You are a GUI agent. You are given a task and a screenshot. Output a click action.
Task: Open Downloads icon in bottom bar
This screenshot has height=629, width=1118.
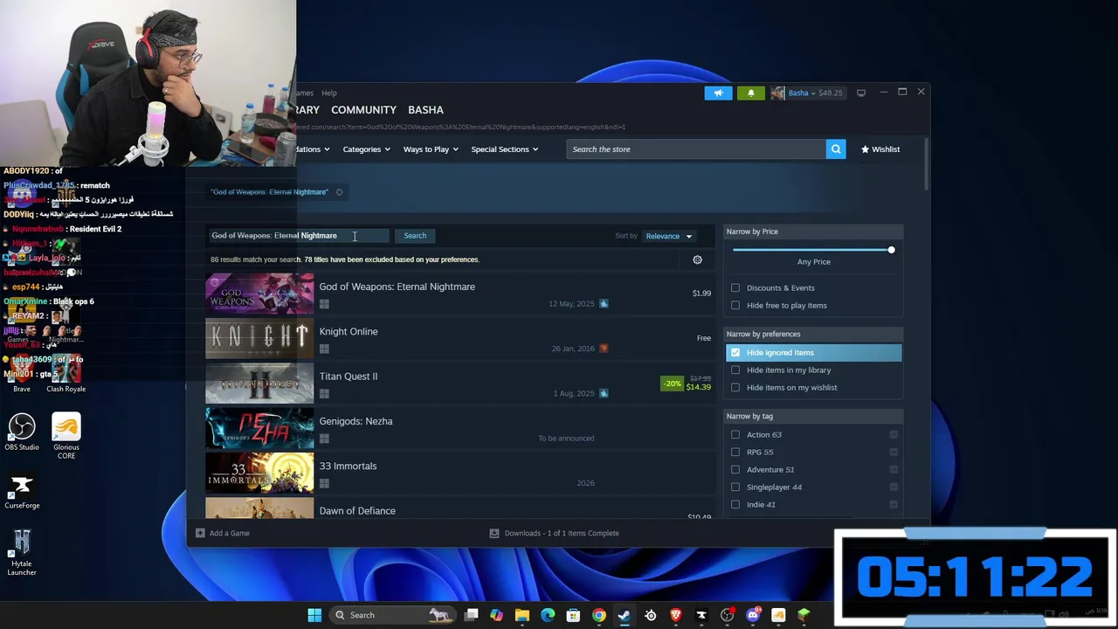click(x=493, y=533)
